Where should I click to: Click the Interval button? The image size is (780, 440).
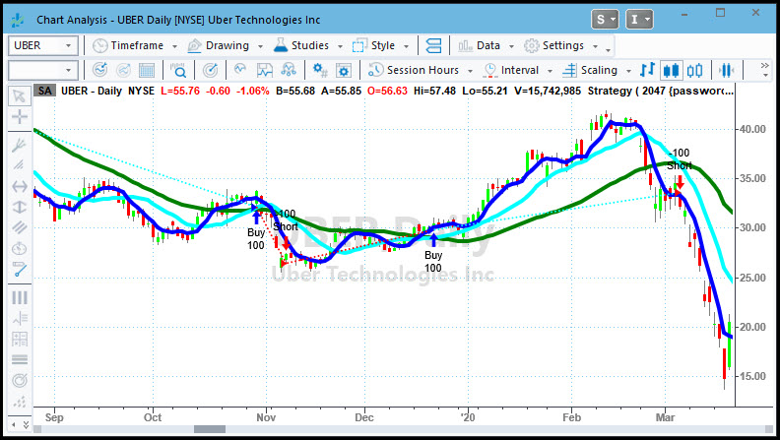click(x=512, y=70)
